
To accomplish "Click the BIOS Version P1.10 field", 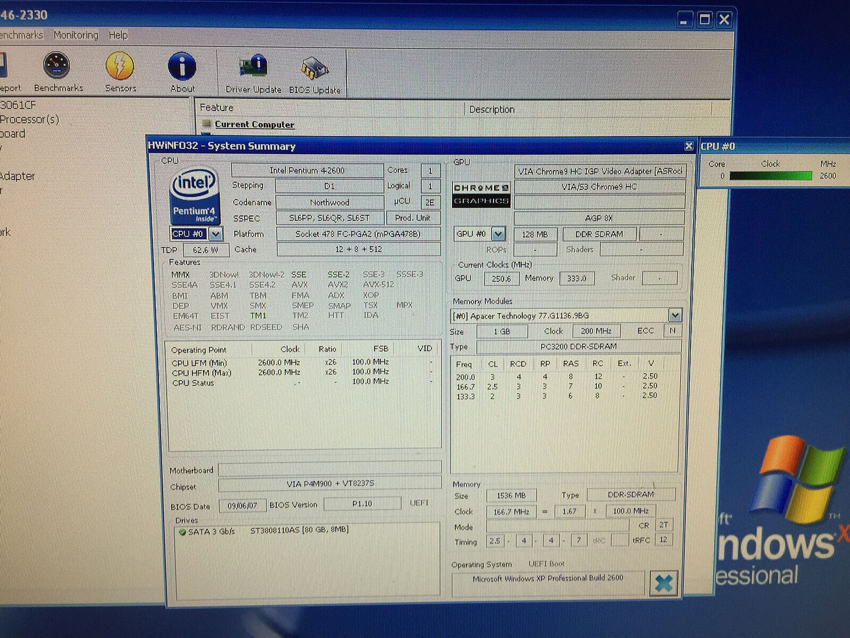I will pyautogui.click(x=362, y=504).
